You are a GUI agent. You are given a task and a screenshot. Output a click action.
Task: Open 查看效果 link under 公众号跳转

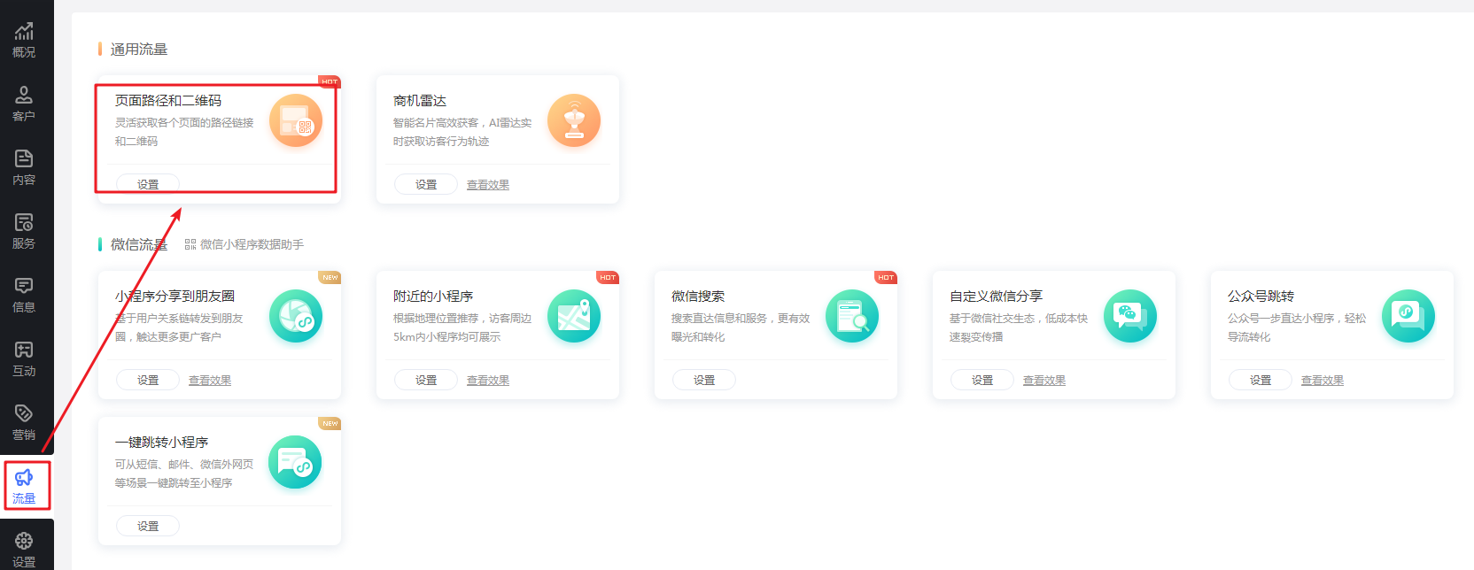tap(1322, 381)
